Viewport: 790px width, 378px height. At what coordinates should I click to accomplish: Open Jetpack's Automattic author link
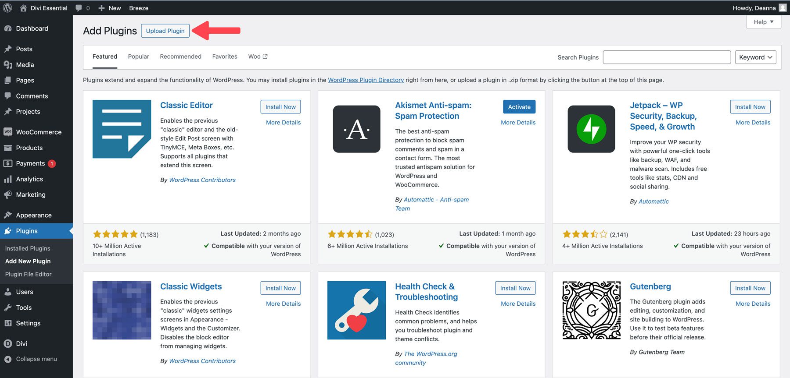coord(654,201)
